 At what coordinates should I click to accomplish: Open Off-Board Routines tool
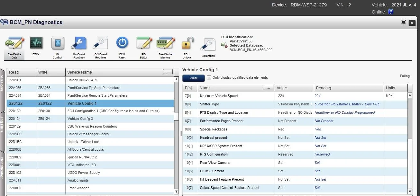click(x=101, y=47)
